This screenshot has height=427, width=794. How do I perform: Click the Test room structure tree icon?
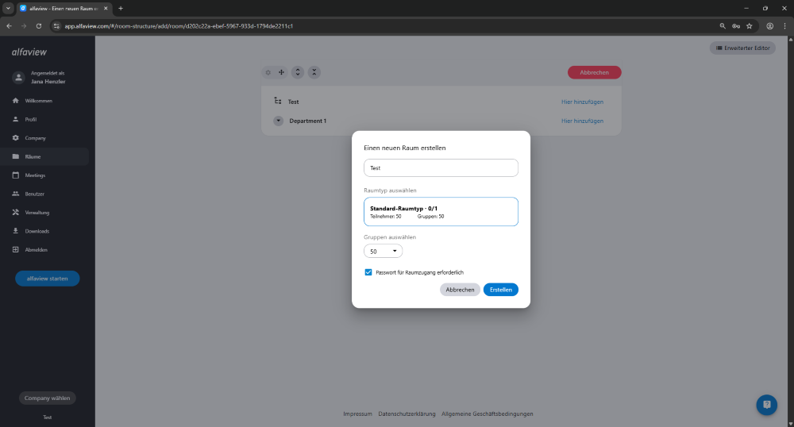tap(277, 102)
